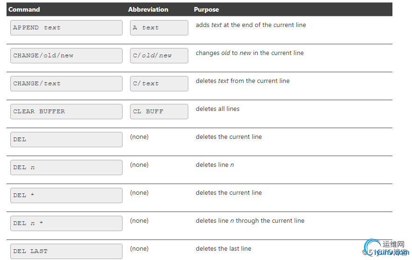Select the DEL * command box
Screen dimensions: 412x260
(x=66, y=195)
